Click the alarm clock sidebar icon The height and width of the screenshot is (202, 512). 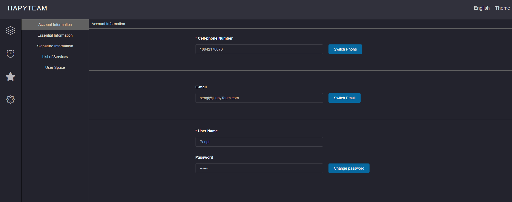10,54
